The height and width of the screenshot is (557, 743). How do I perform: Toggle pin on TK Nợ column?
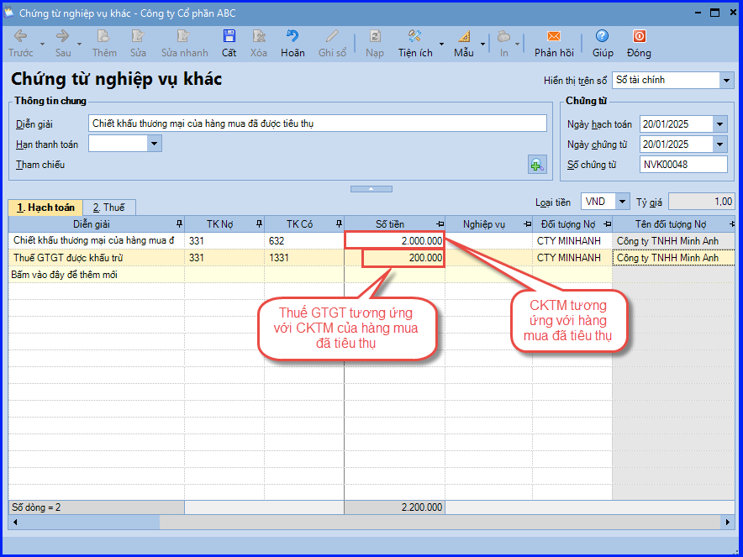tap(258, 224)
